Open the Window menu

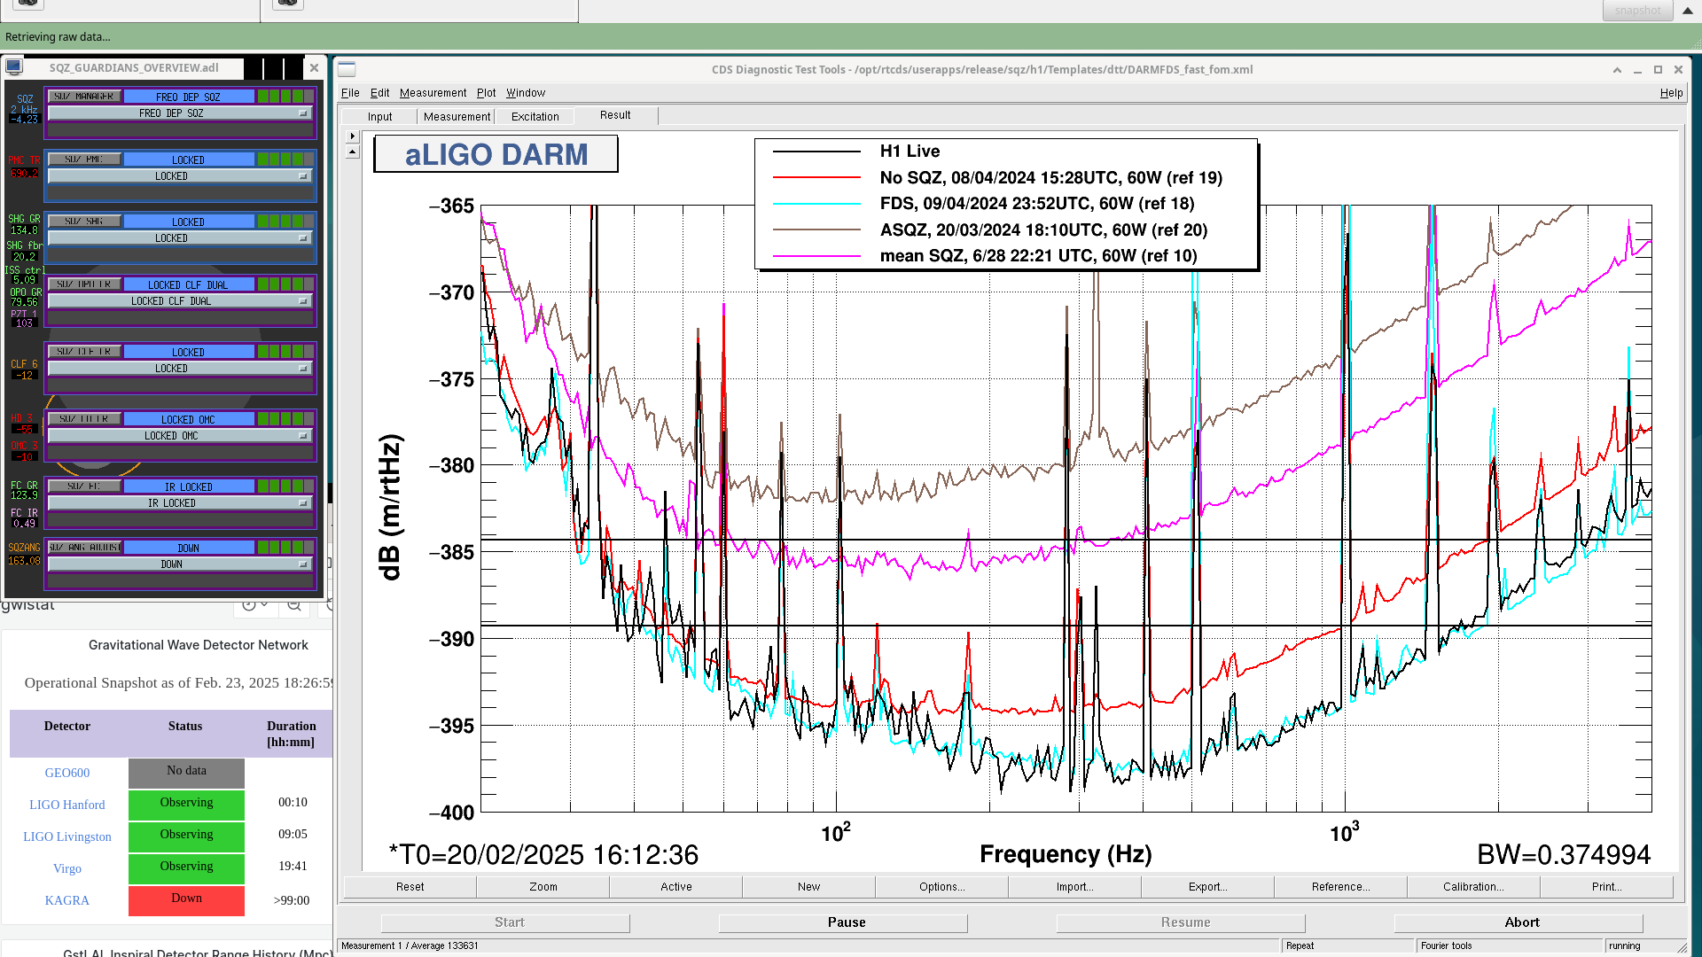pos(526,93)
